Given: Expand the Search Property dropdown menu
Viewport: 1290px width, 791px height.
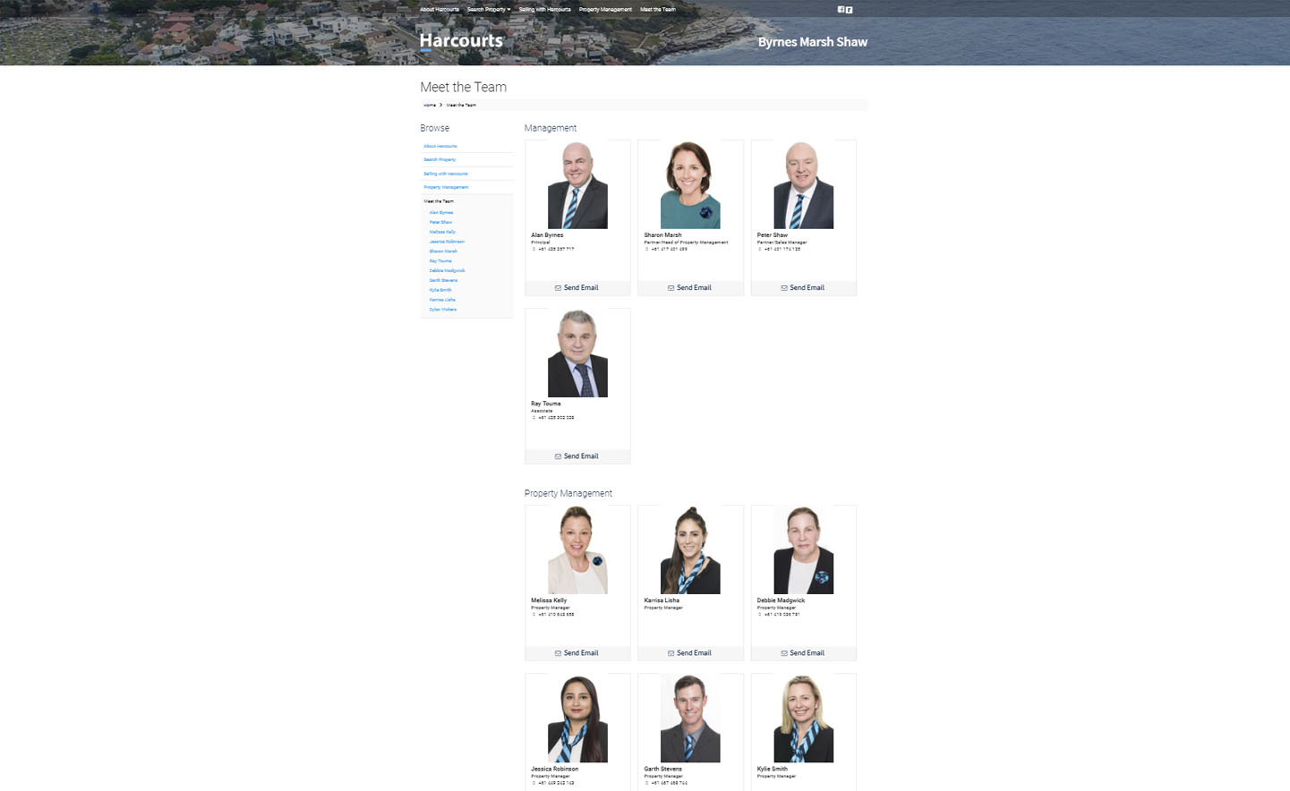Looking at the screenshot, I should (x=489, y=10).
